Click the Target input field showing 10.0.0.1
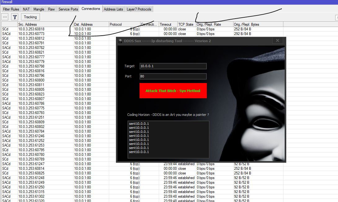 pyautogui.click(x=173, y=66)
